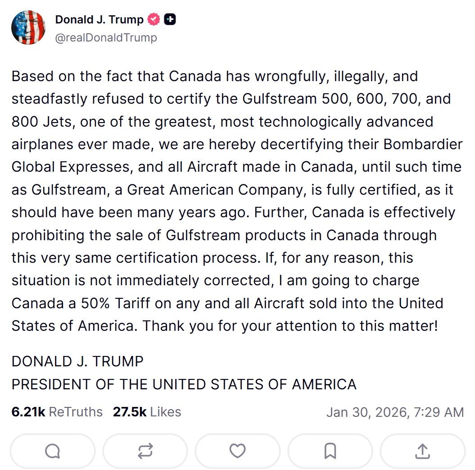This screenshot has width=475, height=470.
Task: View the 27.5k Likes list
Action: click(147, 412)
